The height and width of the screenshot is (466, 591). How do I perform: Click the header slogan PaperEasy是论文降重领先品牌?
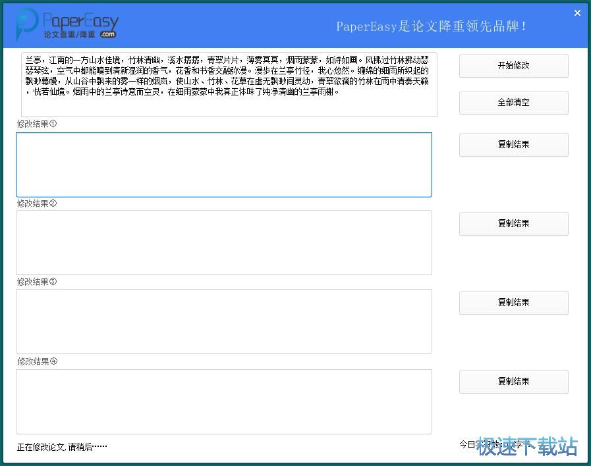432,26
